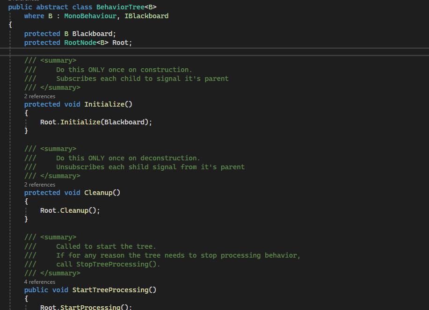Click the RootNode type in the field declaration
The width and height of the screenshot is (429, 310).
pyautogui.click(x=80, y=43)
